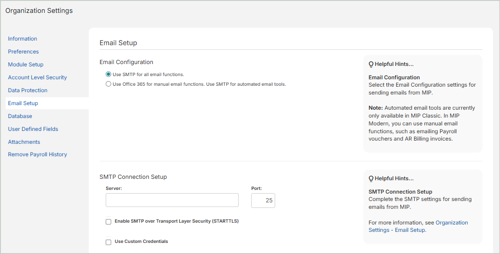
Task: Click the lightbulb icon beside SMTP Connection hints
Action: coord(371,179)
